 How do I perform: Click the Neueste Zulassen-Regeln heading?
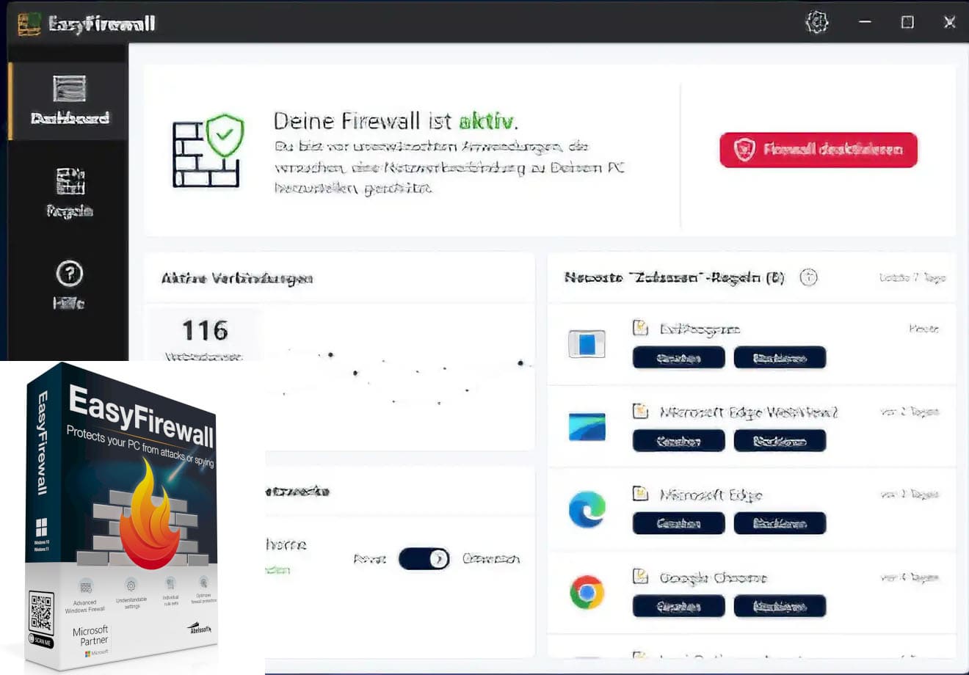pyautogui.click(x=674, y=277)
